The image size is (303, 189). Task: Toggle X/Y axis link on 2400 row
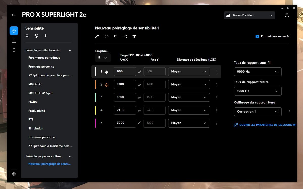coord(140,111)
